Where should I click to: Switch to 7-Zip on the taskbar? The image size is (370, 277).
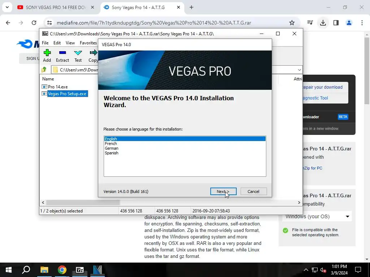click(80, 270)
